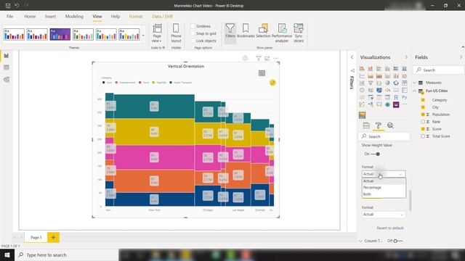This screenshot has height=261, width=465.
Task: Switch to Report view in sidebar
Action: pyautogui.click(x=7, y=56)
